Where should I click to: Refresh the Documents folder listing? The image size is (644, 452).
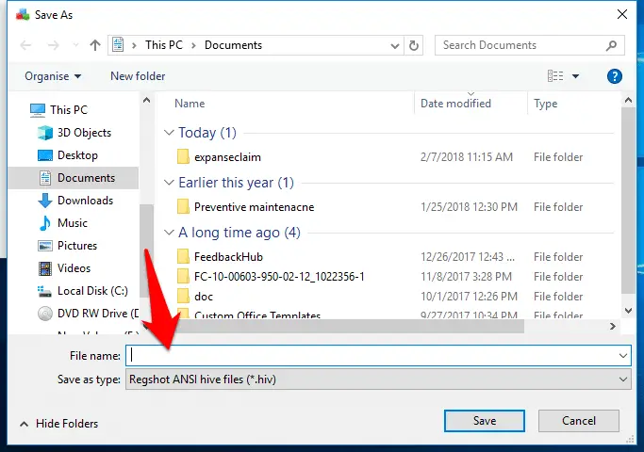coord(414,45)
